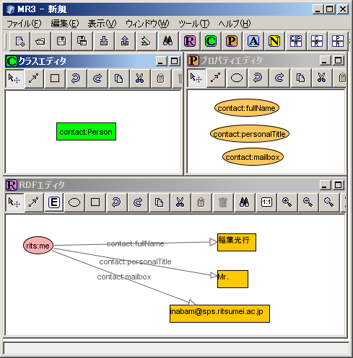Select the rits:me resource node
The image size is (353, 358).
38,246
